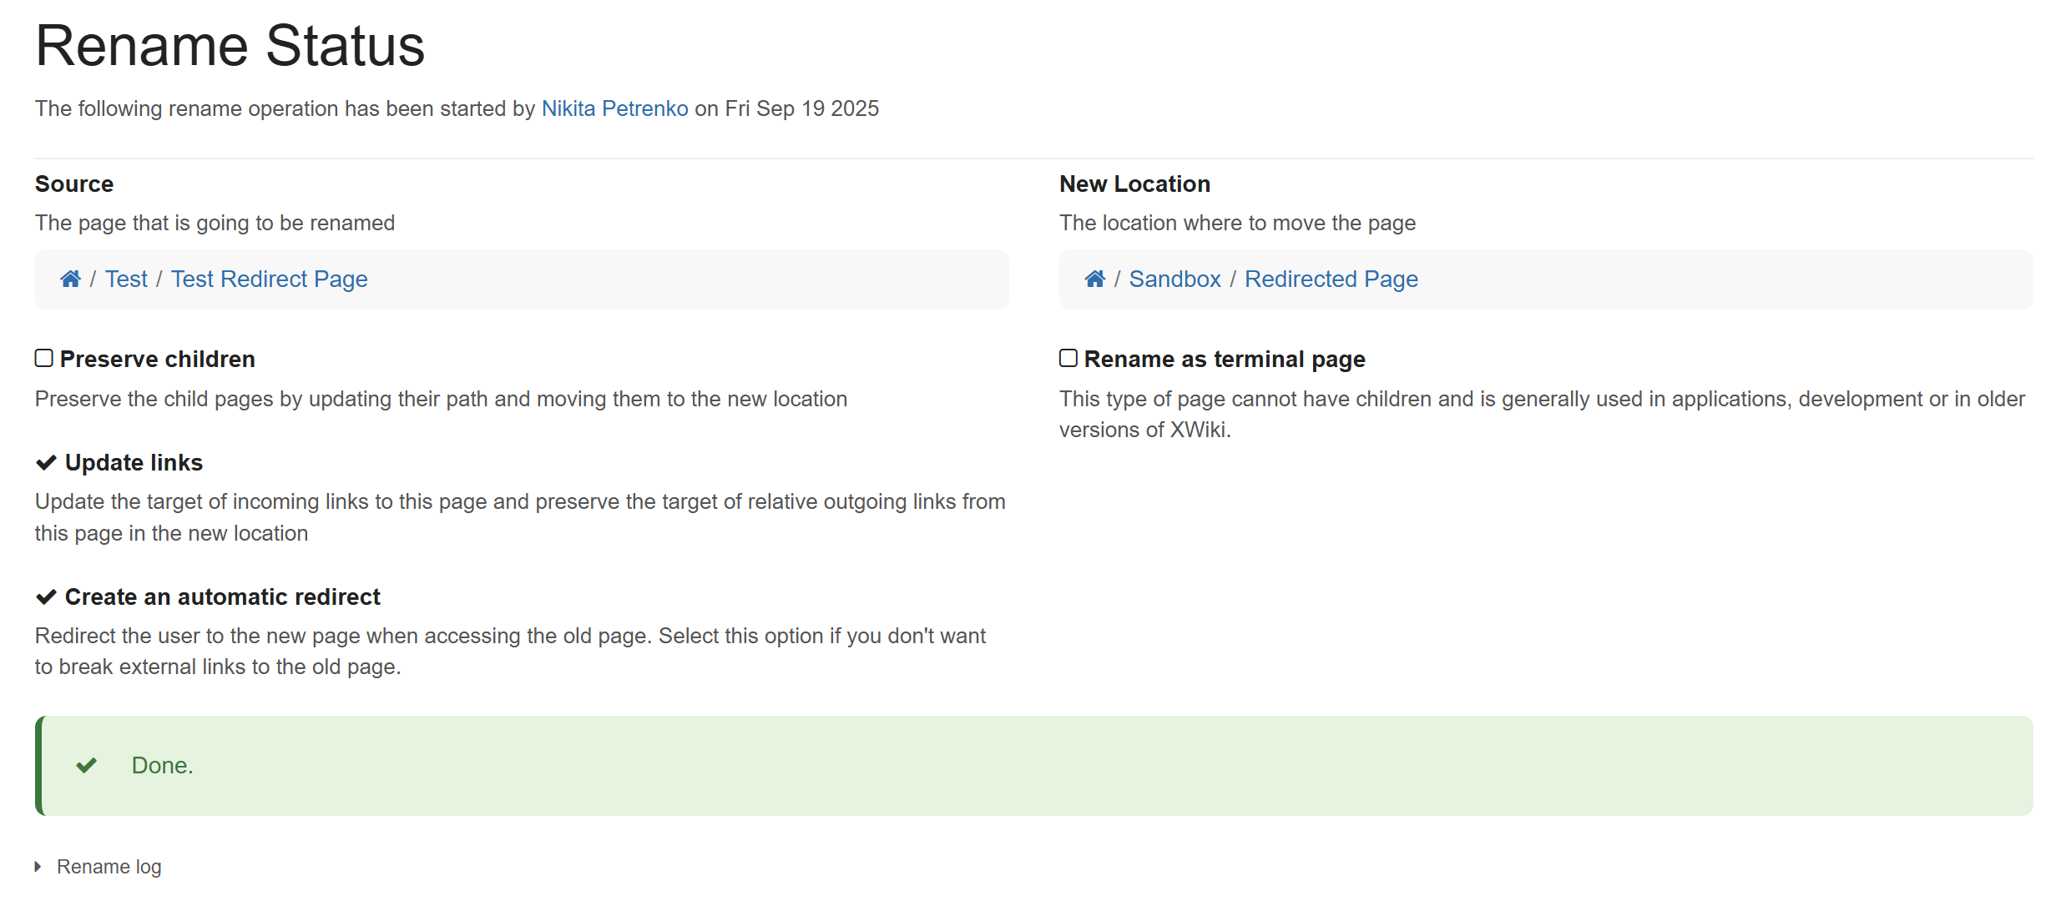Enable the Preserve children checkbox
Screen dimensions: 2061x916
[x=44, y=358]
